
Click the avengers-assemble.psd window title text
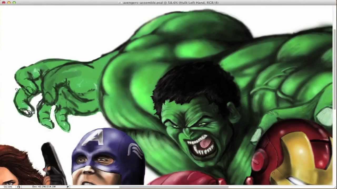tap(171, 3)
